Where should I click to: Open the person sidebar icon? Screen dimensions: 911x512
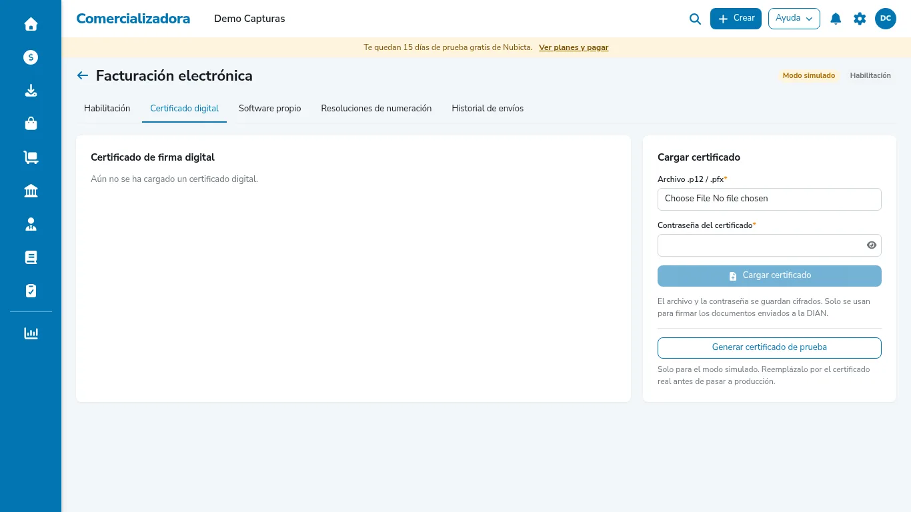[x=31, y=225]
